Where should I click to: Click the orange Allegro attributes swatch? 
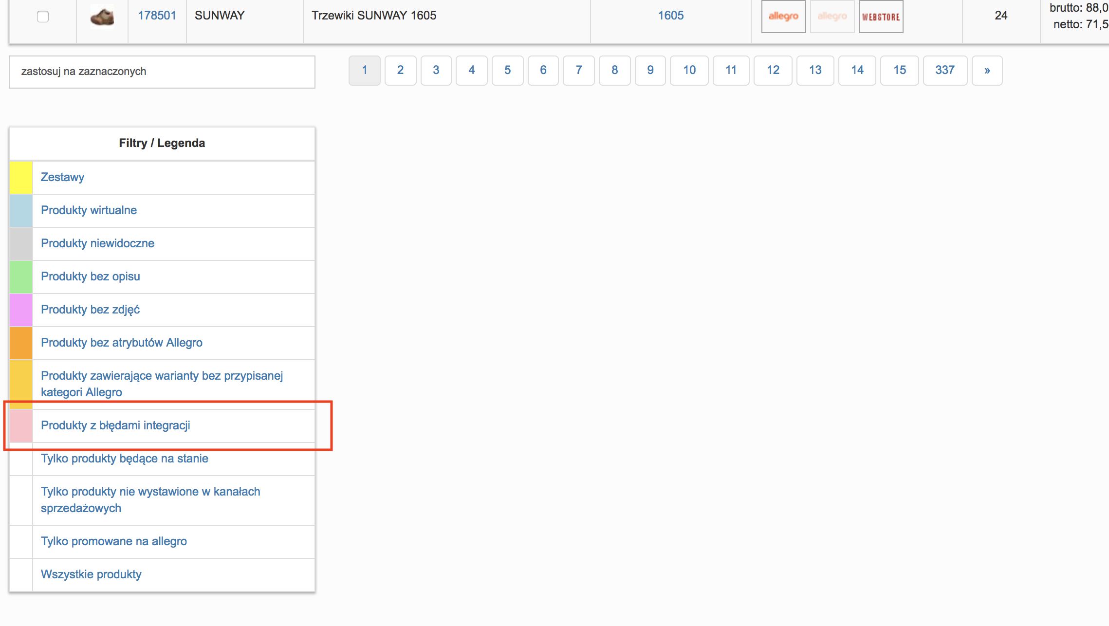[x=21, y=343]
